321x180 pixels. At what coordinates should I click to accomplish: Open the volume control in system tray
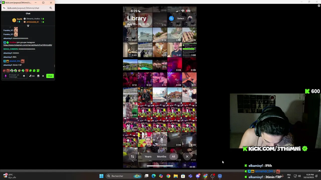[299, 176]
